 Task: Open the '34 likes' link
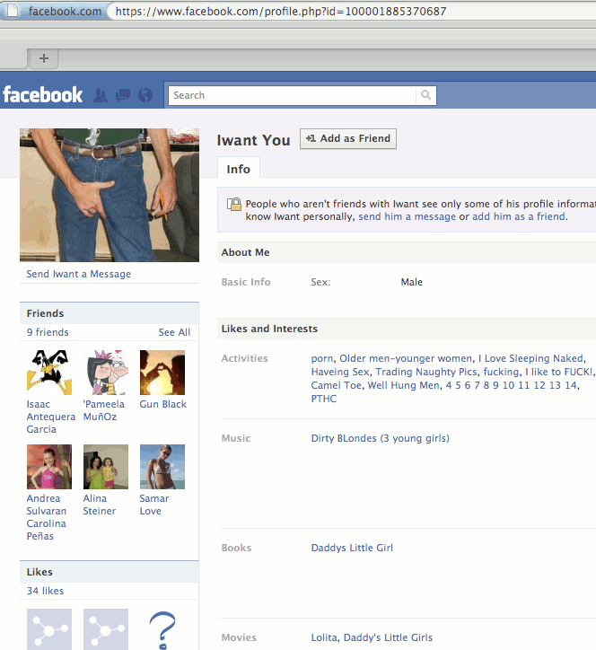click(x=45, y=591)
